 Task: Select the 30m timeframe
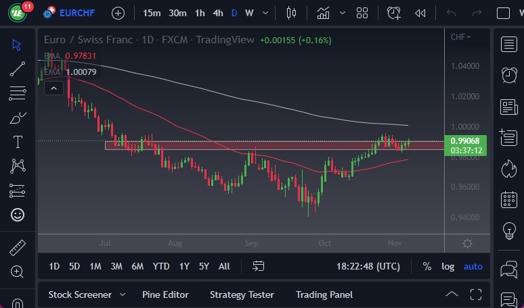(177, 13)
